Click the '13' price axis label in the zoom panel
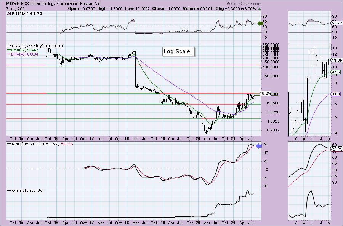This screenshot has height=226, width=343. (x=335, y=48)
